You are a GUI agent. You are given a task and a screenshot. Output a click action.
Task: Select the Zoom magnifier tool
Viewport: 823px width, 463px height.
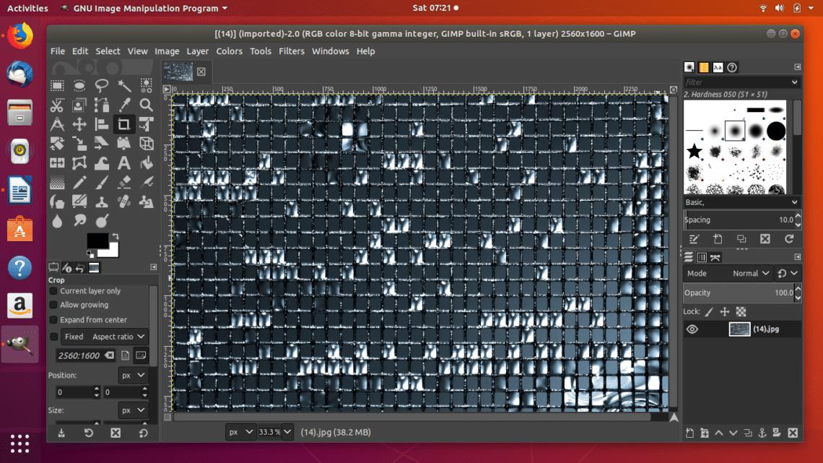147,105
